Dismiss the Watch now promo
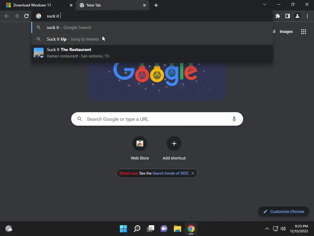Viewport: 314px width, 236px height. [x=193, y=173]
